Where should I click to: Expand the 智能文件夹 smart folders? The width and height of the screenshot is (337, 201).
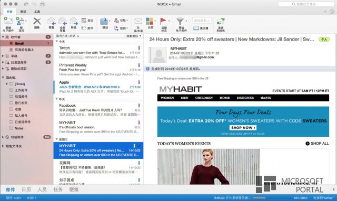(x=3, y=146)
